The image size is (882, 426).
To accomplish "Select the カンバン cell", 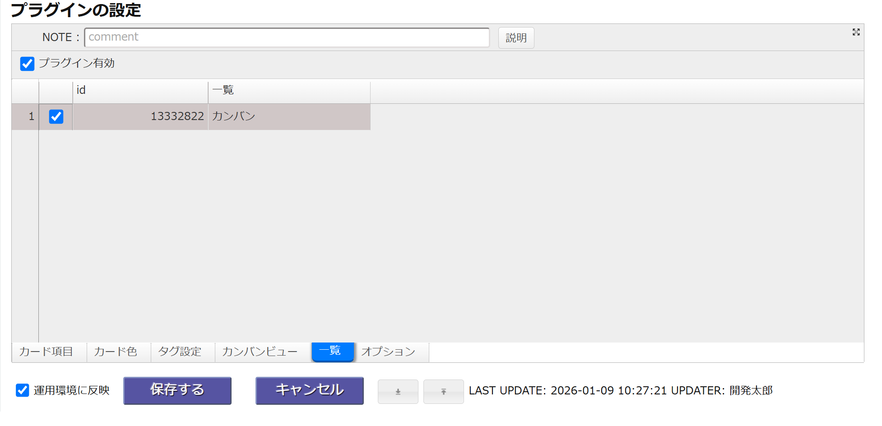I will [289, 117].
